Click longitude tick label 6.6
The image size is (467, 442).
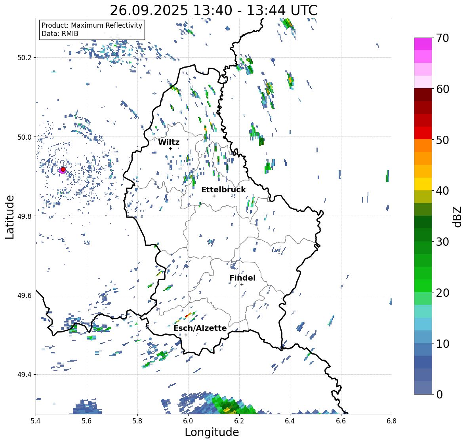coord(341,421)
